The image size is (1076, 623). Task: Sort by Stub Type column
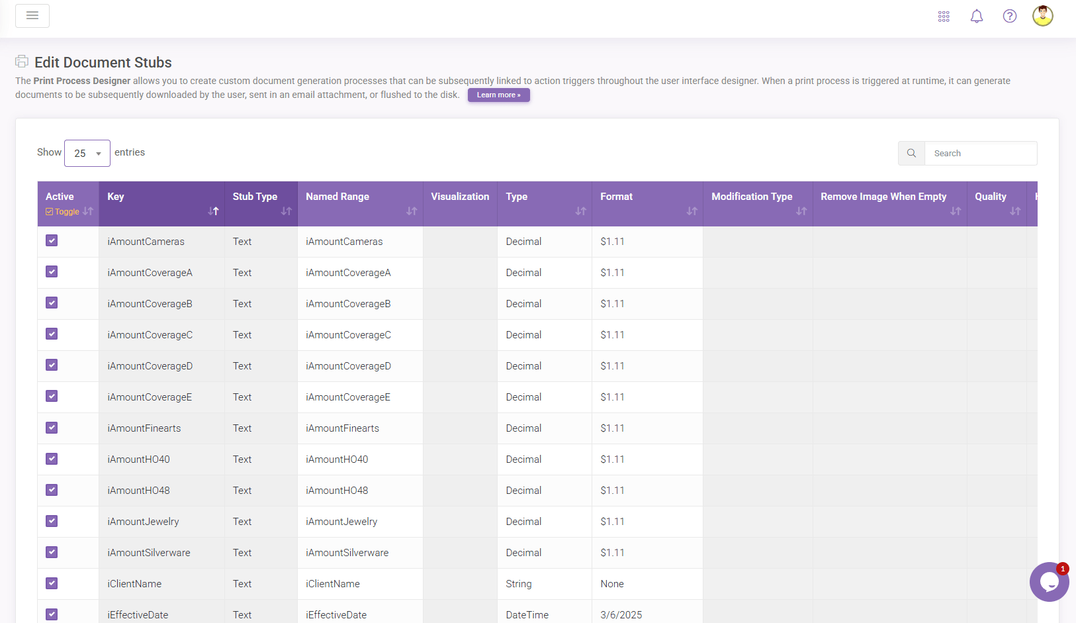pyautogui.click(x=286, y=211)
